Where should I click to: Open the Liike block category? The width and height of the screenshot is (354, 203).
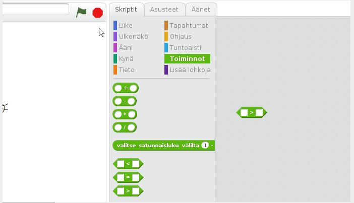126,25
